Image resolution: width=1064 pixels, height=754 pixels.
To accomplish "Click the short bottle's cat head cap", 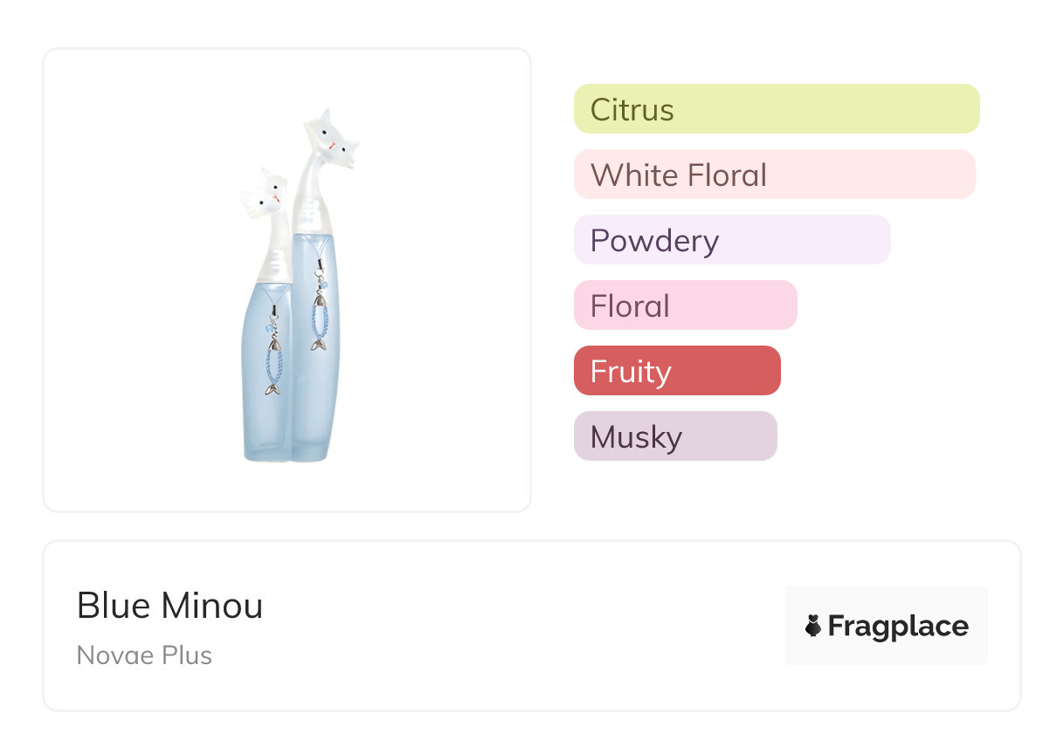I will click(263, 192).
